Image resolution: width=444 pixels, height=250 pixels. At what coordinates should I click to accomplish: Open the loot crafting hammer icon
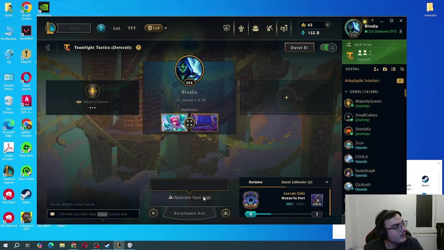pyautogui.click(x=270, y=28)
